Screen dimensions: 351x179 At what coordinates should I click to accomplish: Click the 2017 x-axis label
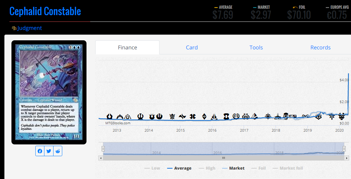coord(244,130)
